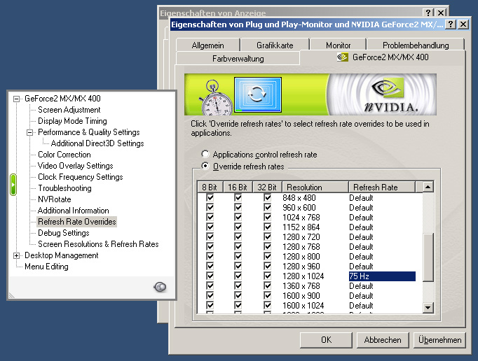The width and height of the screenshot is (478, 361).
Task: Toggle 32 Bit checkbox for 1024 x 768
Action: point(267,218)
